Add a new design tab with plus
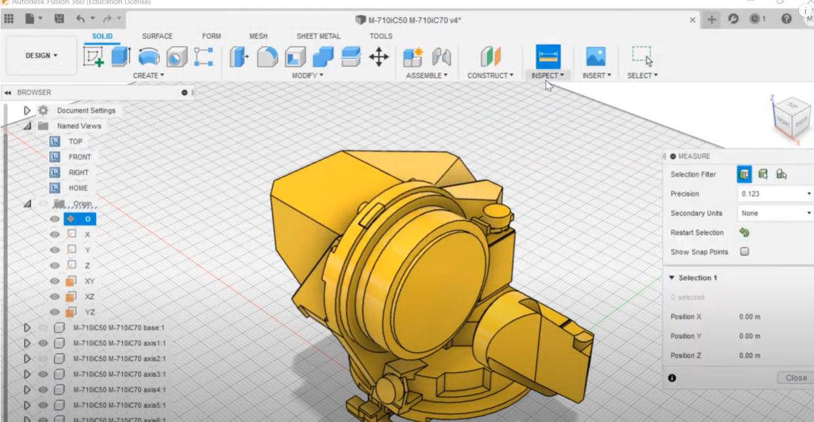814x422 pixels. click(712, 20)
